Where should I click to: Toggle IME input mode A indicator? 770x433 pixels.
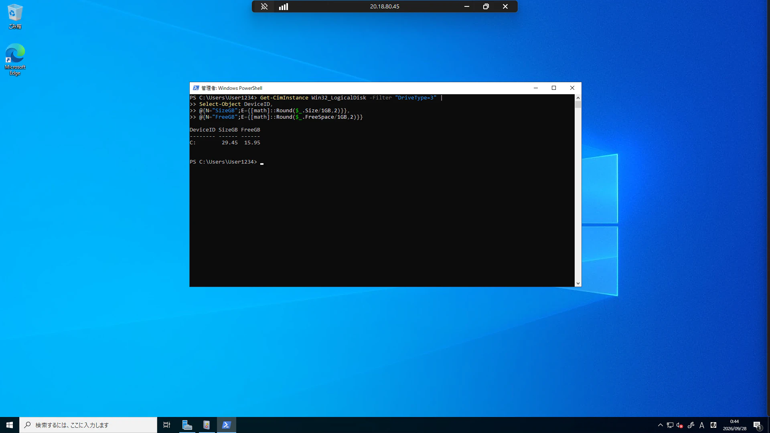click(702, 425)
